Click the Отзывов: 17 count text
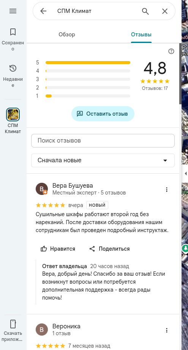The image size is (188, 350). point(155,88)
